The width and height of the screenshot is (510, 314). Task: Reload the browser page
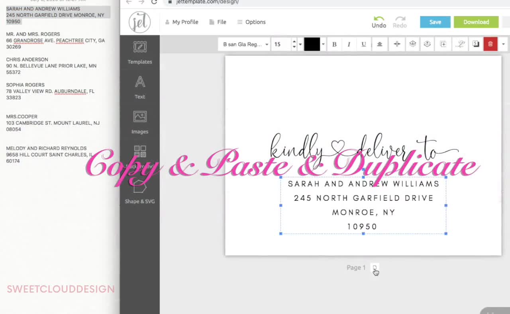coord(154,2)
